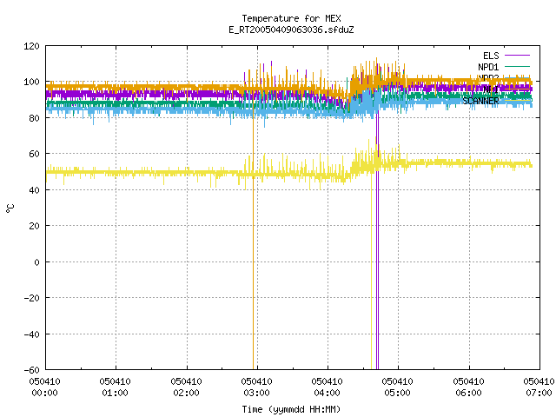This screenshot has height=417, width=556.
Task: Click the 02:00 x-axis time label
Action: click(186, 393)
